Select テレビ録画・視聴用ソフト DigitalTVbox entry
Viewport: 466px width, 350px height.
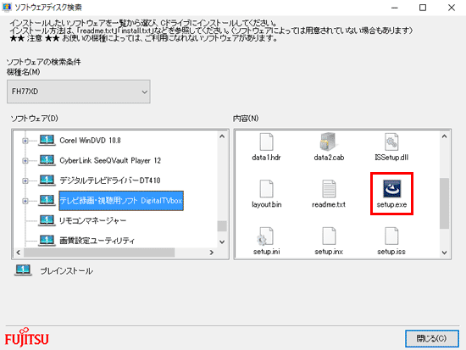[x=121, y=201]
